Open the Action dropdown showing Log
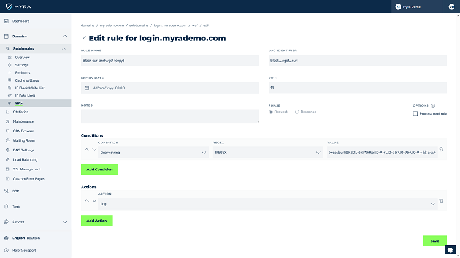Viewport: 460px width, 258px height. click(x=268, y=203)
